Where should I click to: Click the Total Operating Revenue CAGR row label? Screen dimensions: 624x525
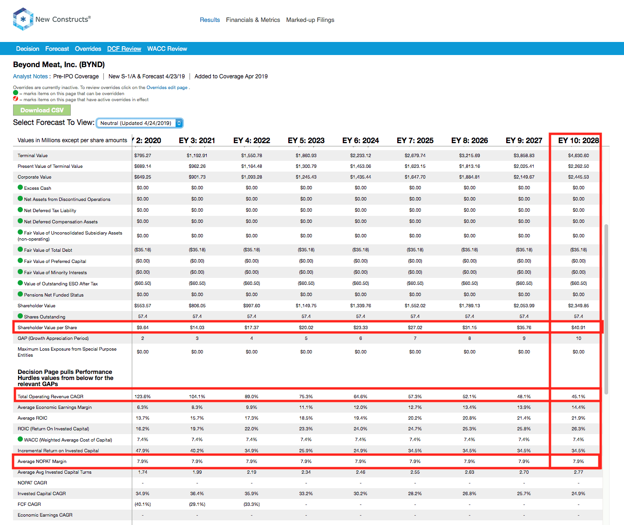(x=50, y=396)
